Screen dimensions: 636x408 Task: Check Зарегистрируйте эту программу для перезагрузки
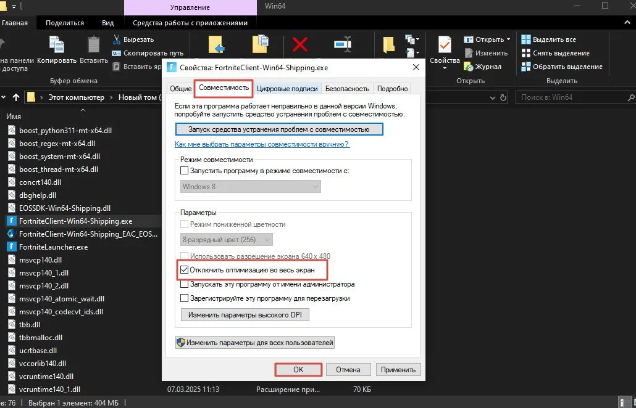184,298
